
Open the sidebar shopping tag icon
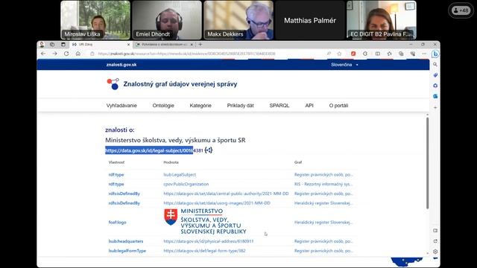point(435,75)
